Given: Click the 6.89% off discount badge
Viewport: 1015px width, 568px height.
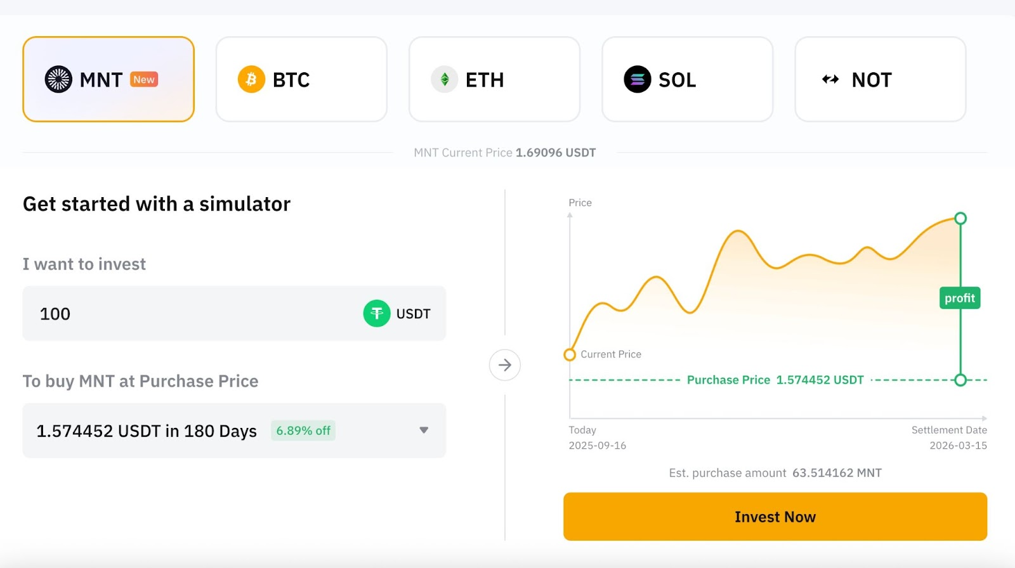Looking at the screenshot, I should click(x=303, y=430).
